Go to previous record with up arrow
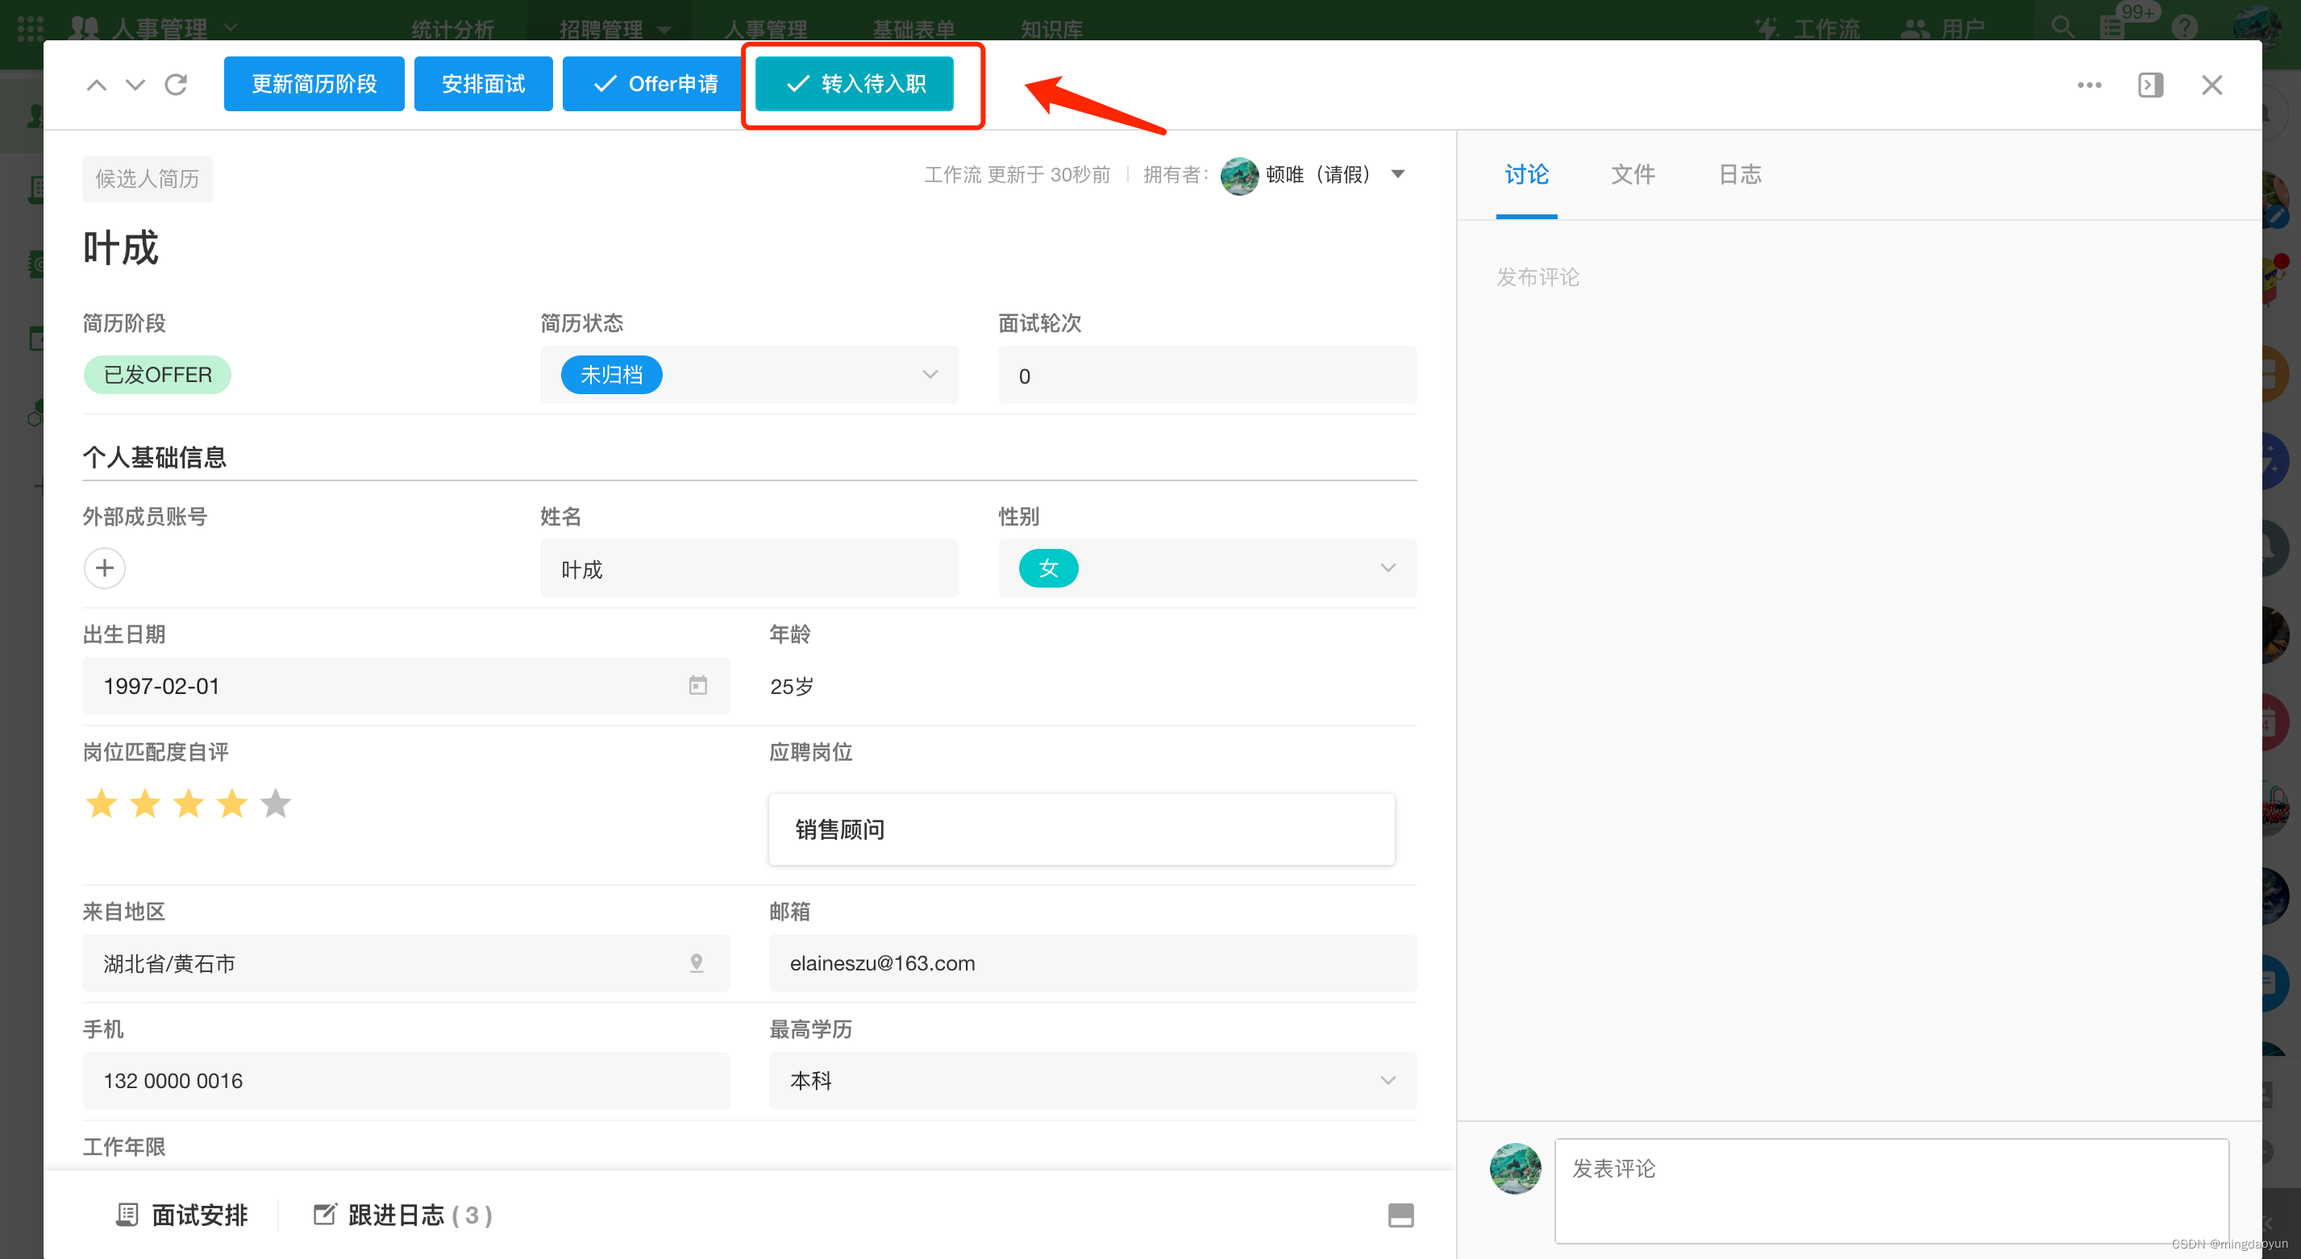This screenshot has width=2301, height=1259. [97, 85]
